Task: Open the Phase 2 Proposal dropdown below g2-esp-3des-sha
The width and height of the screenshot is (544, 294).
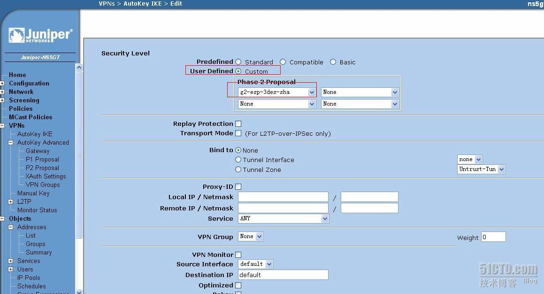Action: coord(277,104)
